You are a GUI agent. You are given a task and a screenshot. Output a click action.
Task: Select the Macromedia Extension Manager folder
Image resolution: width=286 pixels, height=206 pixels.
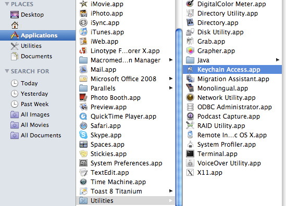click(x=126, y=60)
